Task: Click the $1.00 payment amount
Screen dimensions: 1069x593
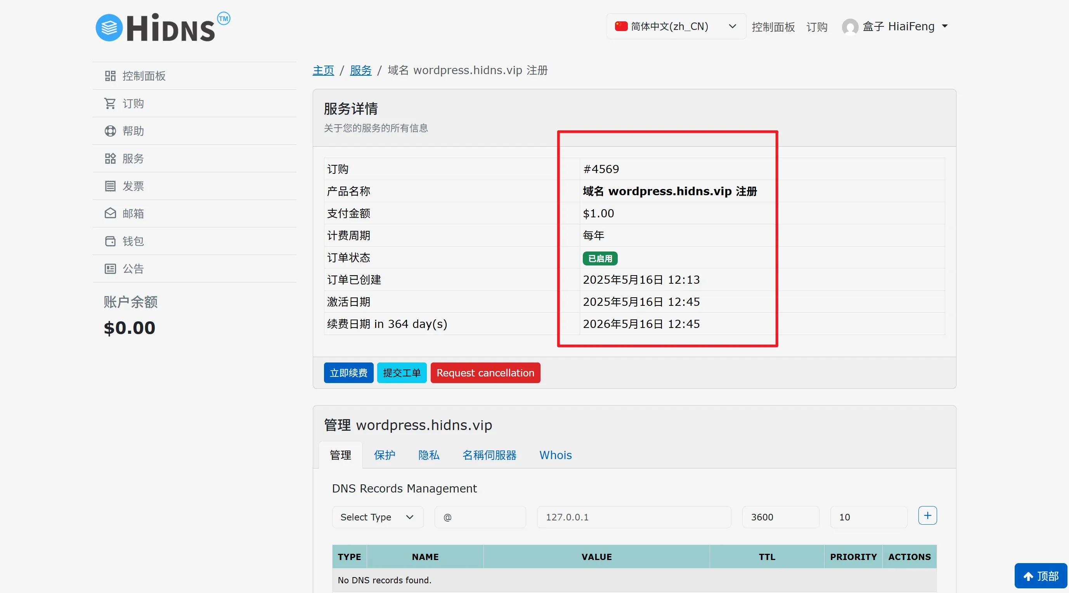Action: (598, 213)
